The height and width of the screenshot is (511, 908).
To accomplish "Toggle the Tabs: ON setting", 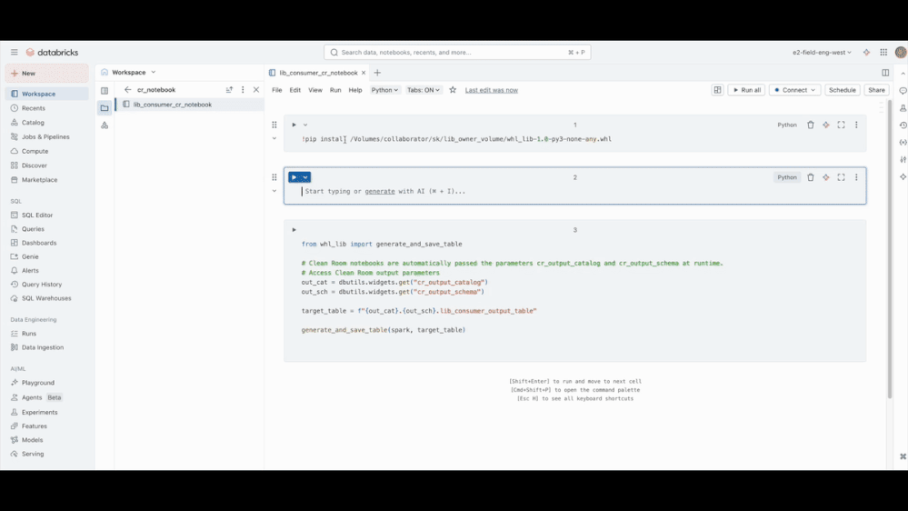I will (424, 90).
